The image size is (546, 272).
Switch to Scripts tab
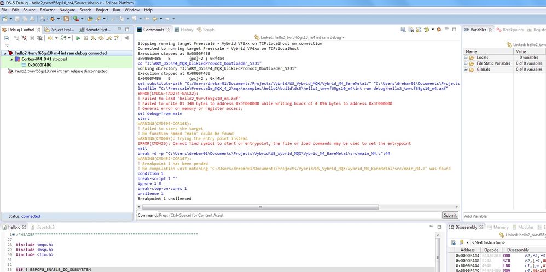pyautogui.click(x=206, y=30)
